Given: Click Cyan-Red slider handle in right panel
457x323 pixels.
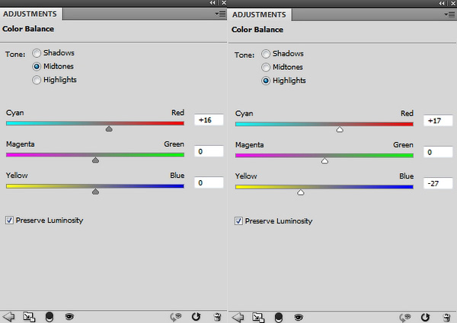Looking at the screenshot, I should click(340, 130).
